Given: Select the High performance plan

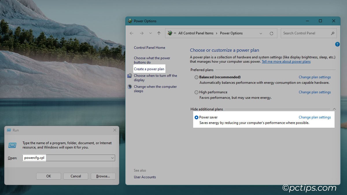Looking at the screenshot, I should [x=196, y=92].
